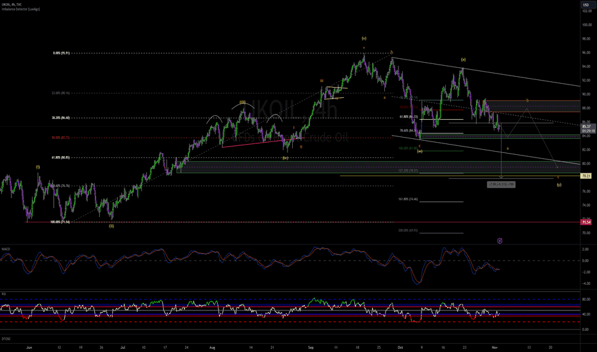Select the 0.00% (95.91) Fibonacci label
The image size is (597, 352).
click(x=61, y=53)
